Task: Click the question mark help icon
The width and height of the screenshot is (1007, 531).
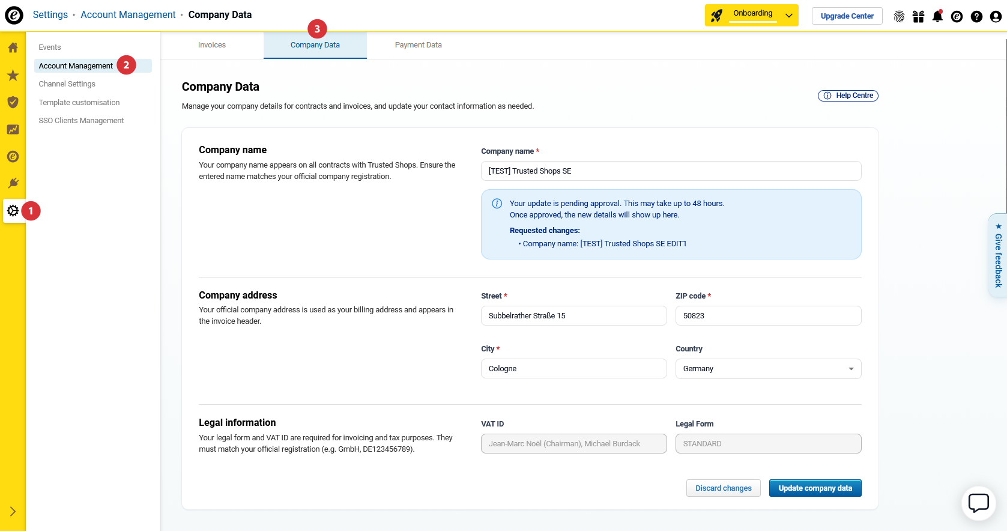Action: tap(976, 16)
